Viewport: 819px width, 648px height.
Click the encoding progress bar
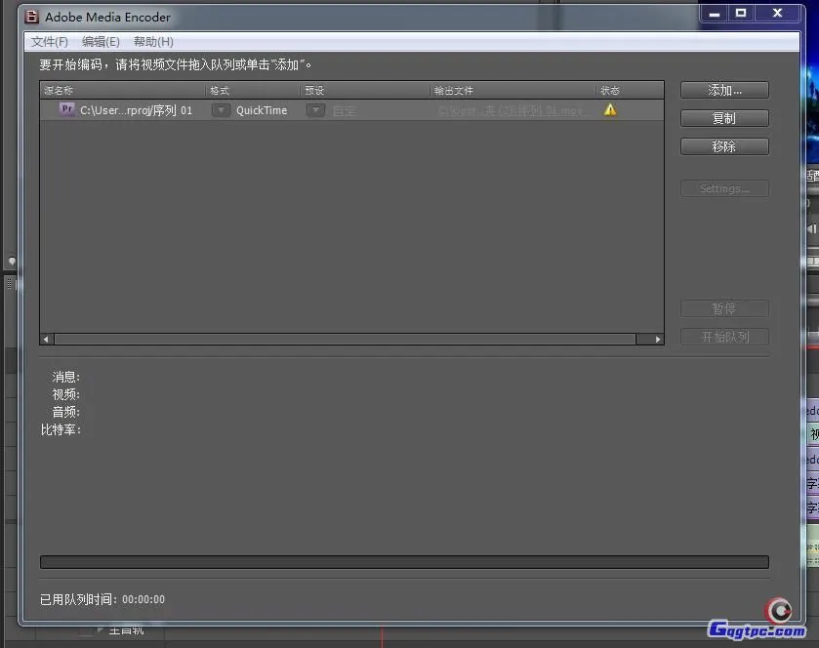coord(403,562)
